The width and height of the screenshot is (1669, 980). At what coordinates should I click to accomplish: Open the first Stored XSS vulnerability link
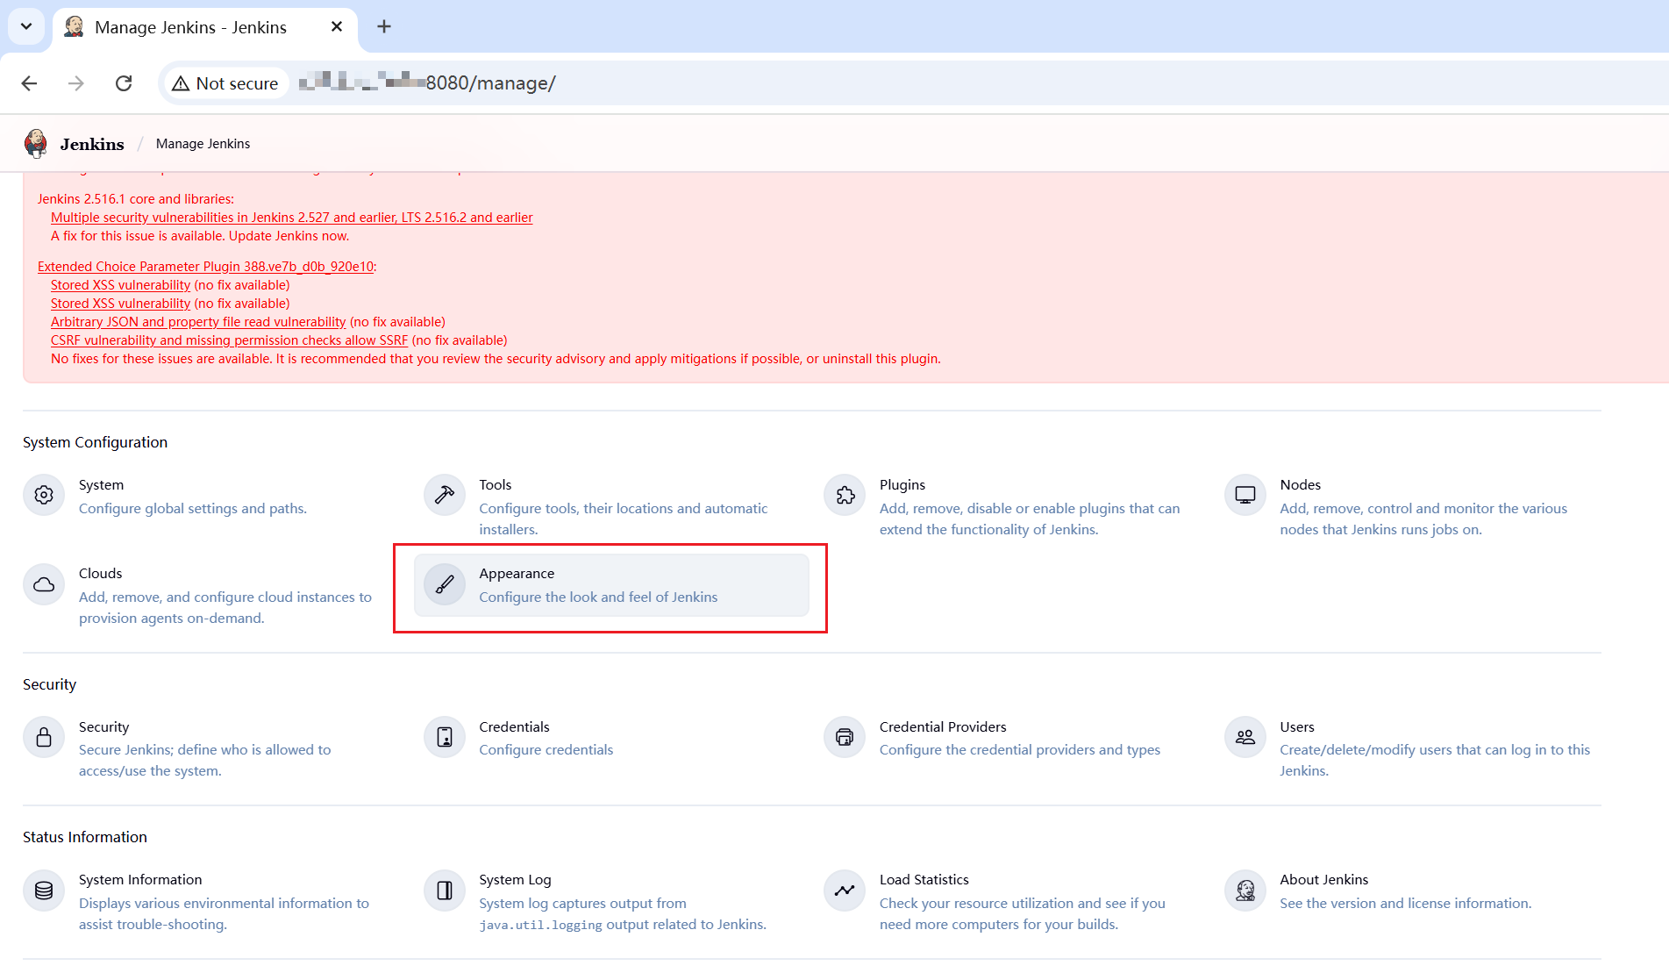click(x=120, y=285)
